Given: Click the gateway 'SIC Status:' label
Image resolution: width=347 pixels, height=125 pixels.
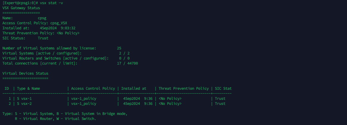Looking at the screenshot, I should tap(14, 38).
